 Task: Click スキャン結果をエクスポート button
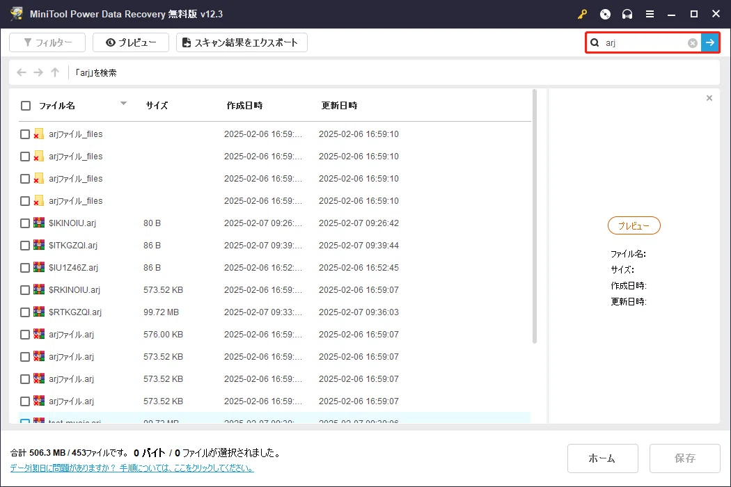242,42
